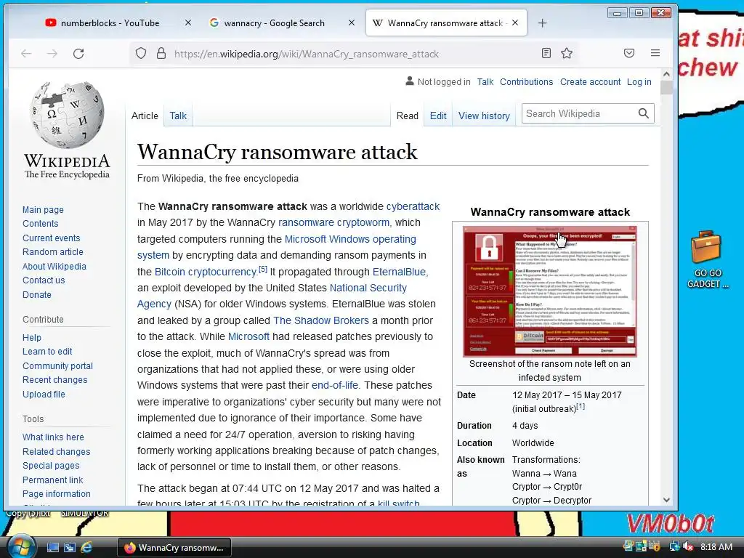Image resolution: width=744 pixels, height=558 pixels.
Task: Select the Article tab
Action: coord(145,116)
